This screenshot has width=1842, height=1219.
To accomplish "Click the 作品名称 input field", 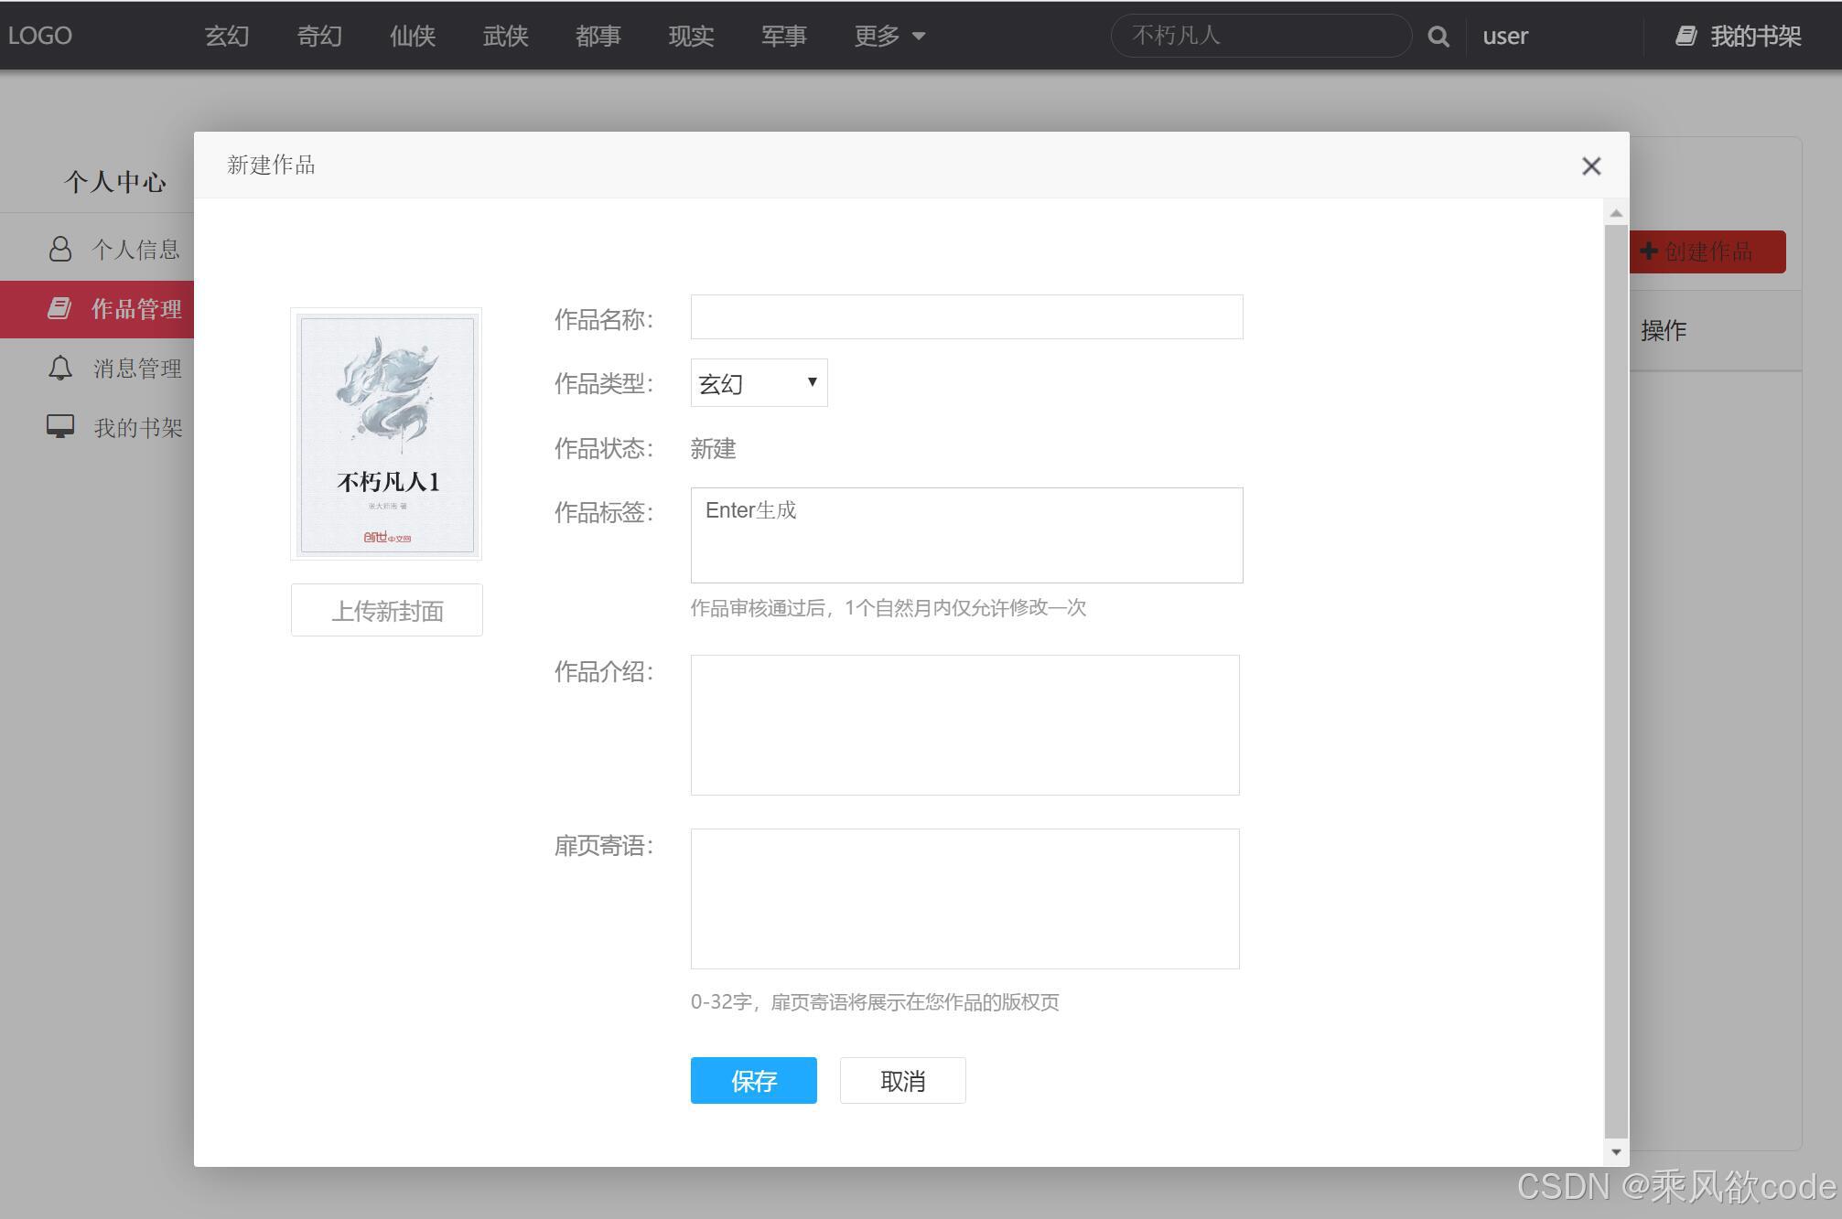I will [x=966, y=317].
